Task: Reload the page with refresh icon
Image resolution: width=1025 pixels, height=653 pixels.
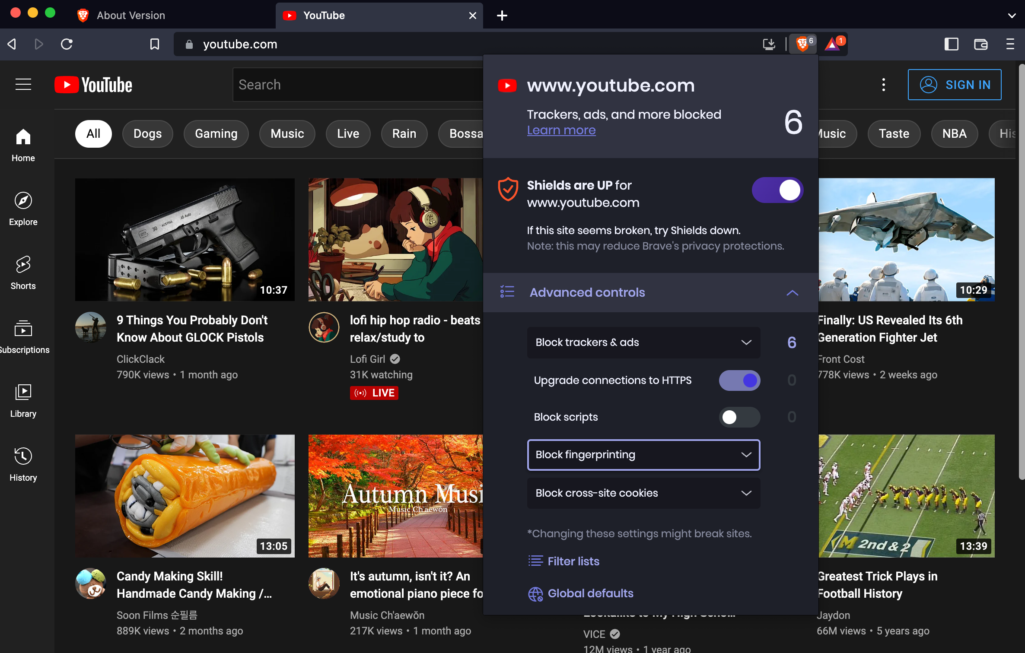Action: pyautogui.click(x=67, y=44)
